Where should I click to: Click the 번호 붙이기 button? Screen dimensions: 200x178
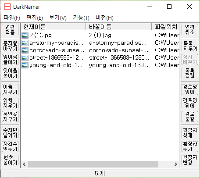tap(10, 160)
